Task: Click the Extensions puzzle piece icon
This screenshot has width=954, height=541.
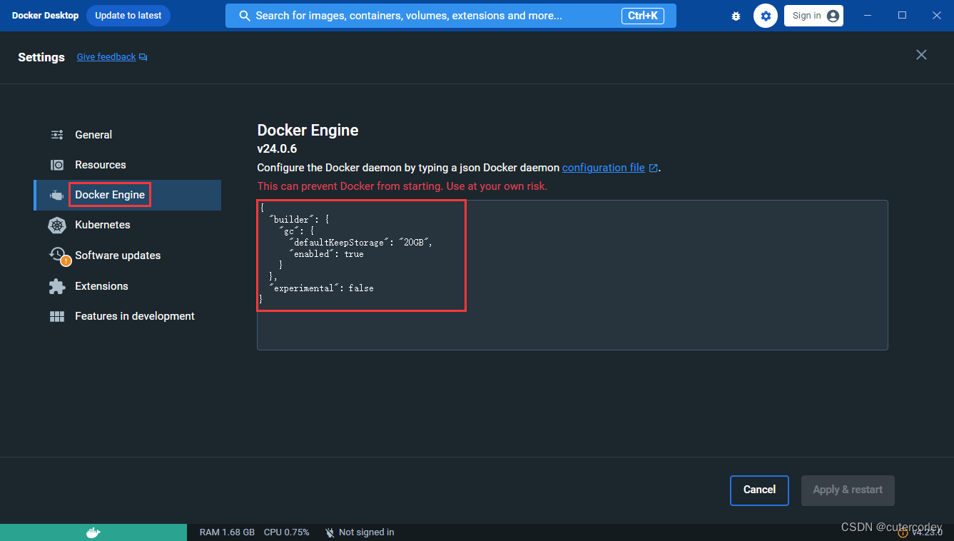Action: (57, 286)
